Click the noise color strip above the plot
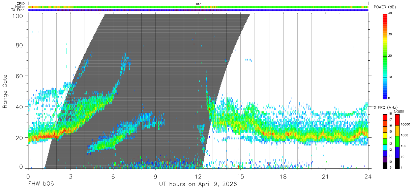Viewport: 414px width, 191px height. (x=198, y=7)
